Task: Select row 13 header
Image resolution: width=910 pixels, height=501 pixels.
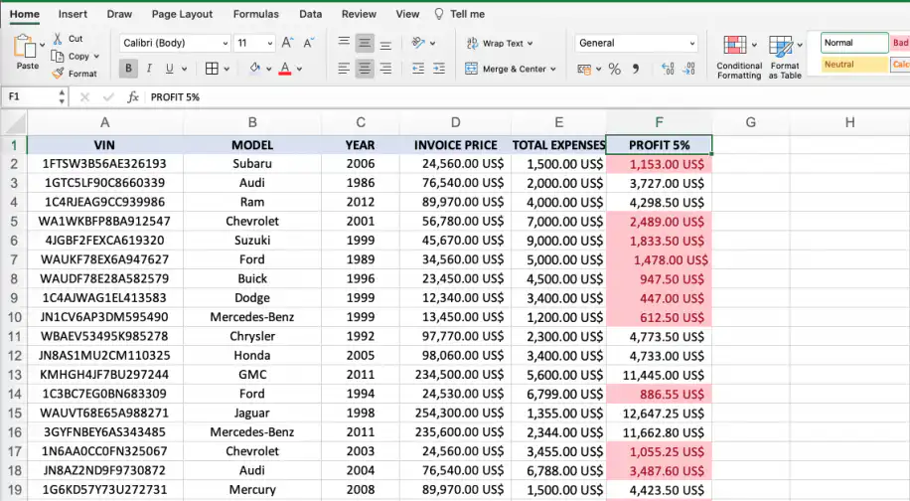Action: tap(14, 375)
